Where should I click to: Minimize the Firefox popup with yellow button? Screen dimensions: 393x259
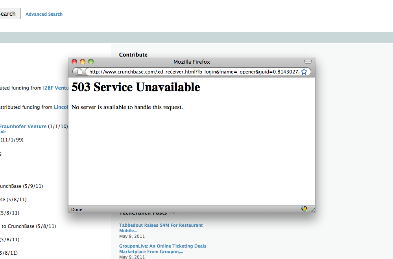(83, 62)
